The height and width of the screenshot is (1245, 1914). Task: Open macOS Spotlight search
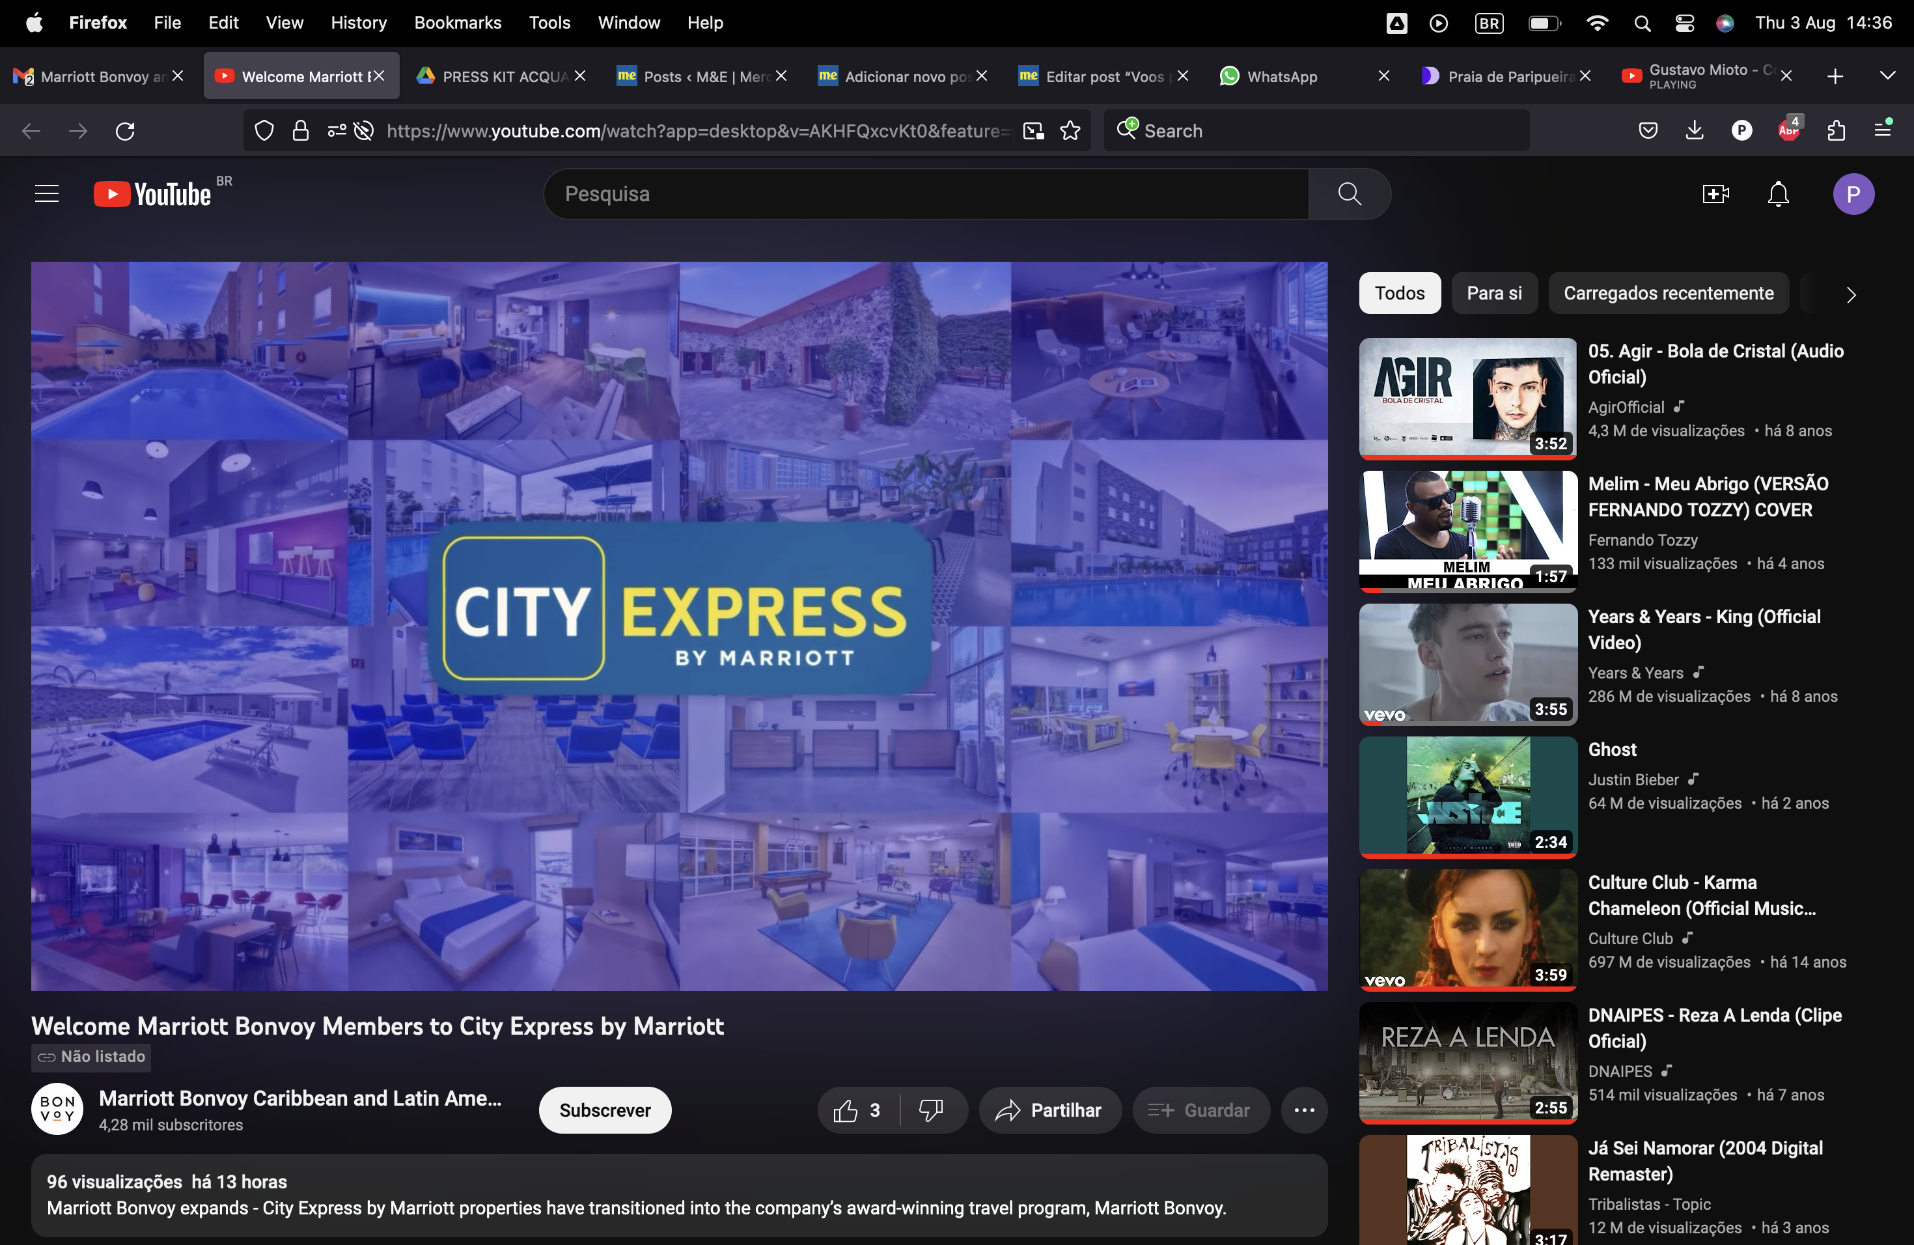pos(1642,23)
